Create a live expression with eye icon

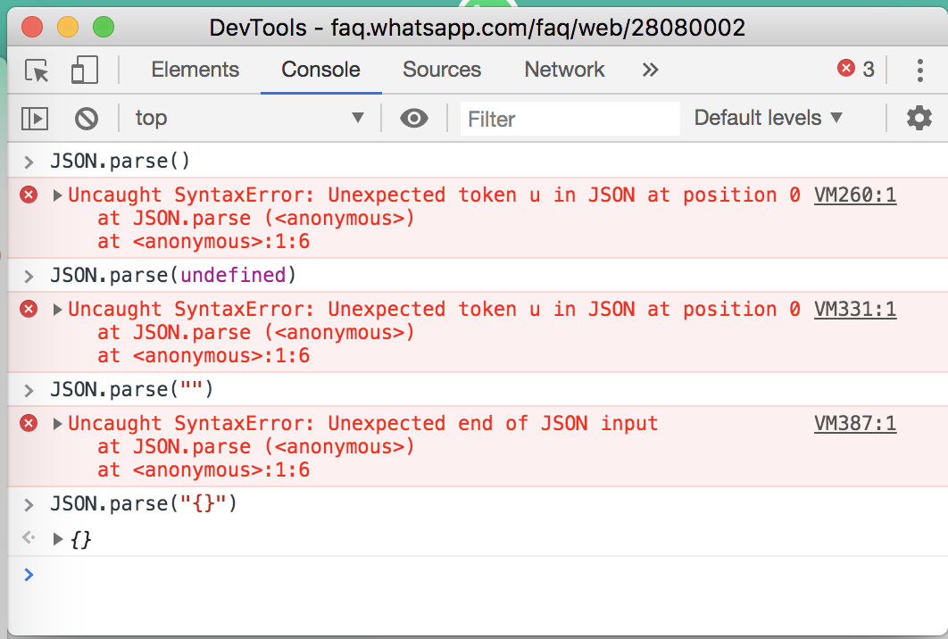(413, 118)
